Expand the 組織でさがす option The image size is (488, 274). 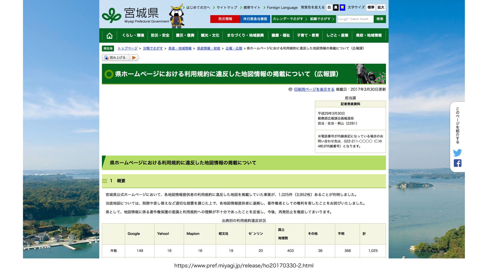tap(322, 19)
